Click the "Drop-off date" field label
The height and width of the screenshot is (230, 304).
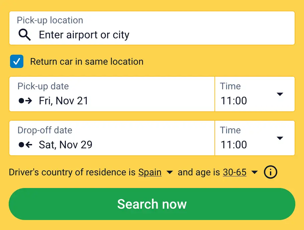tap(45, 130)
